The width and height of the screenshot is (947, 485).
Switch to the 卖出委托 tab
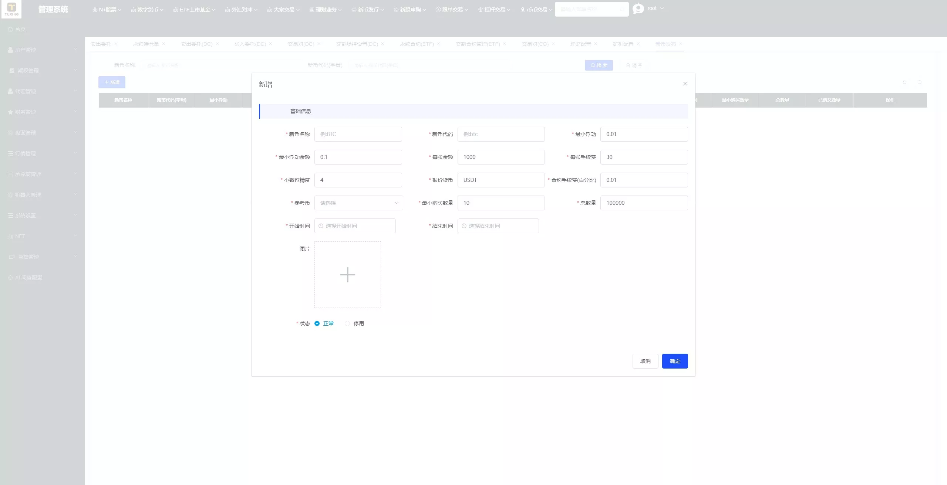pyautogui.click(x=101, y=44)
